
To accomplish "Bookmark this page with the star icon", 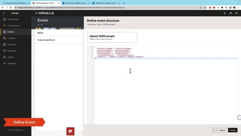I will pos(205,8).
